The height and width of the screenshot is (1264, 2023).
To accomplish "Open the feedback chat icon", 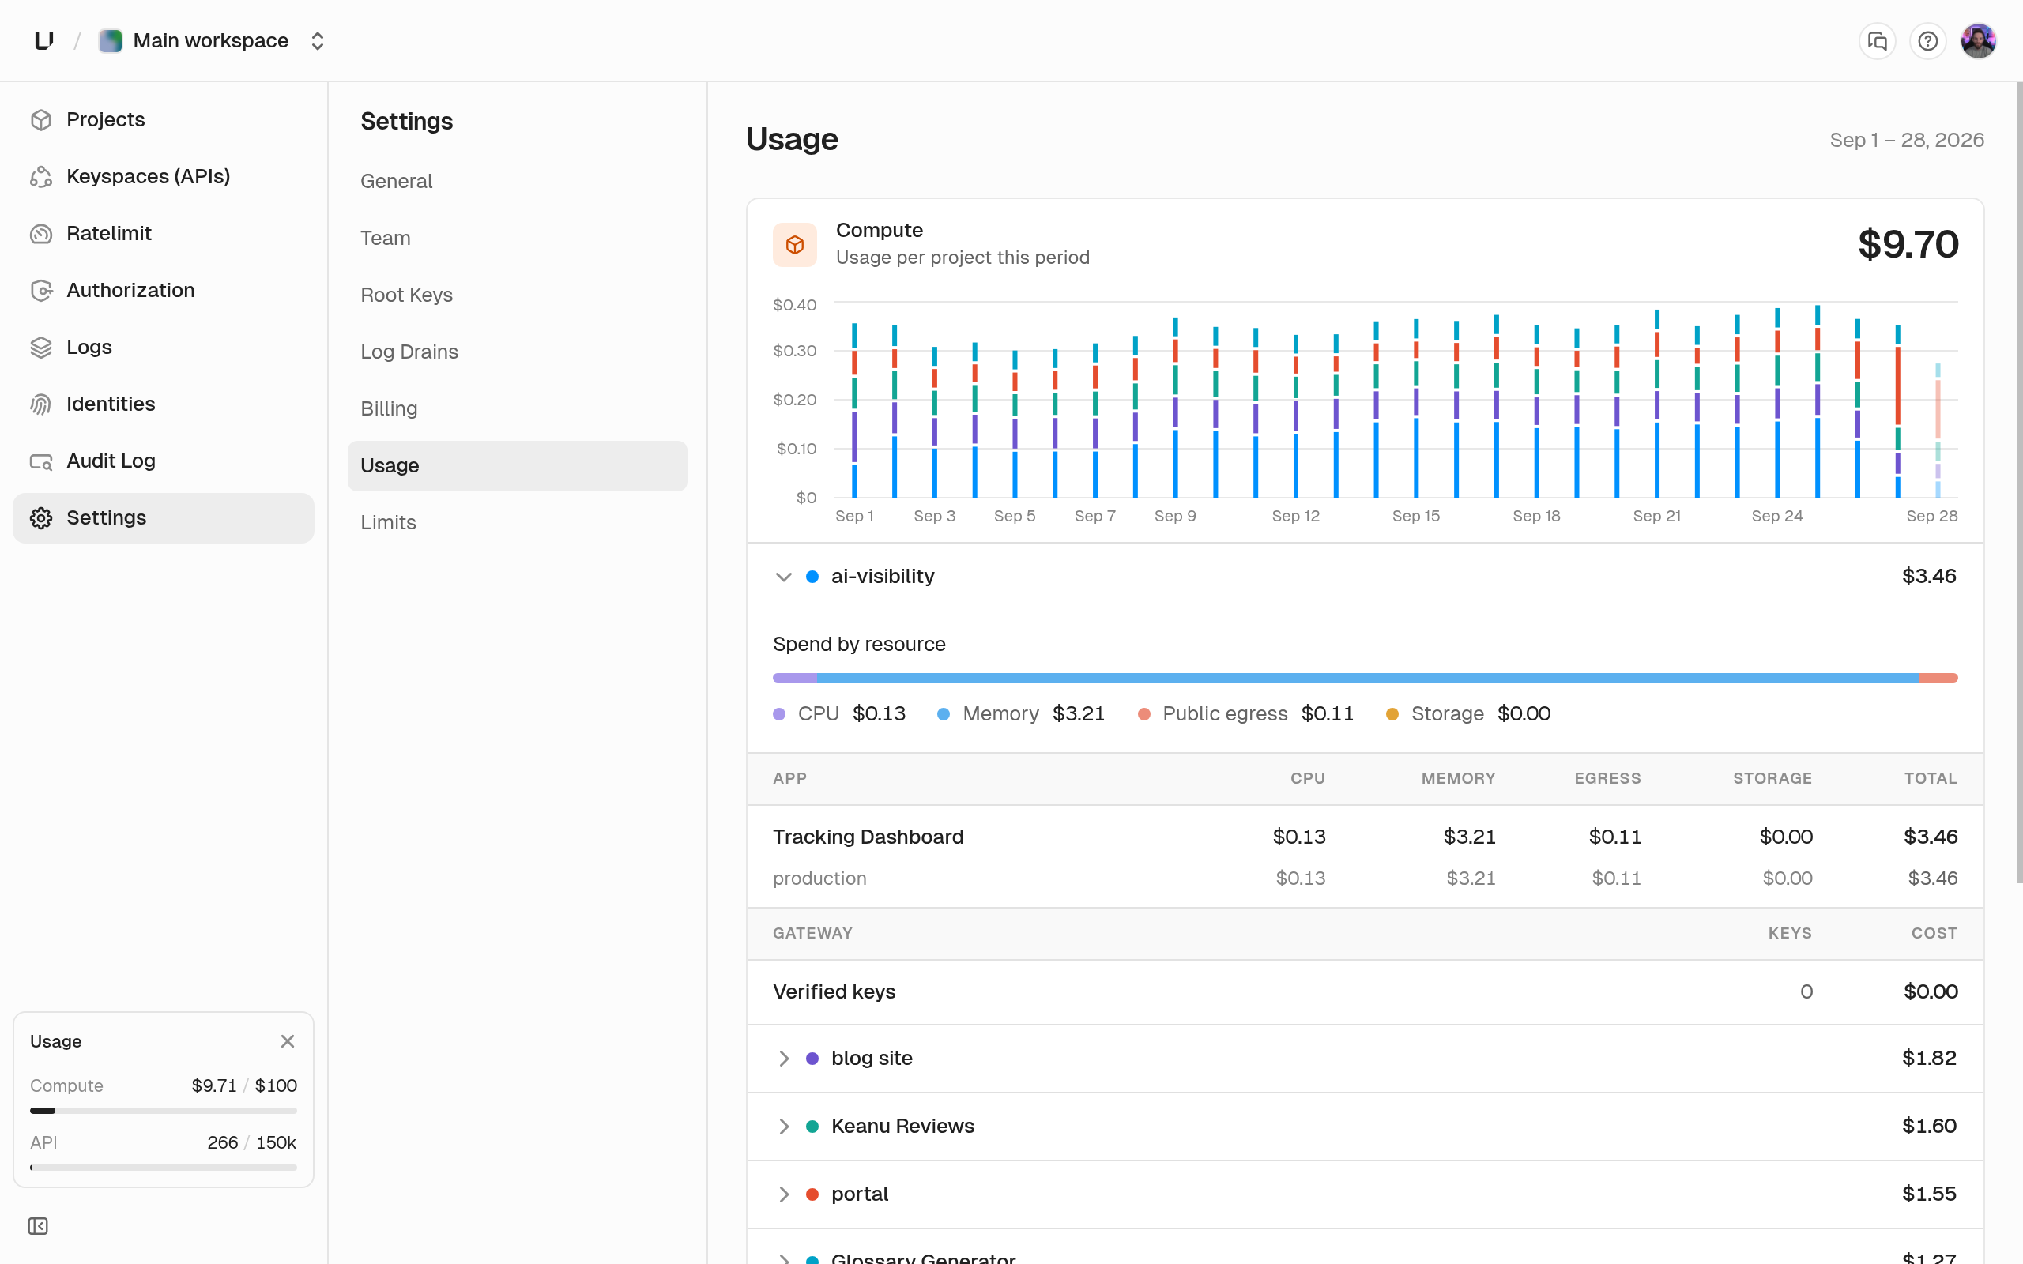I will coord(1878,41).
